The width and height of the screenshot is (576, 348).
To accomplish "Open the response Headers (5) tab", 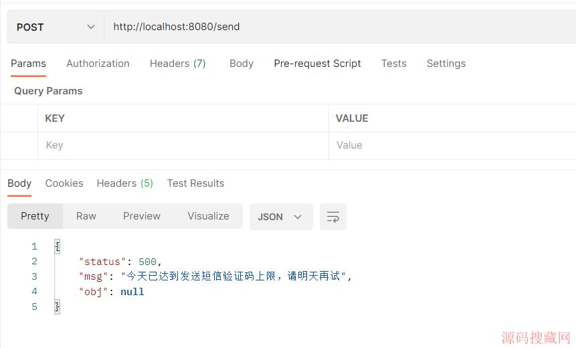I will pos(125,183).
